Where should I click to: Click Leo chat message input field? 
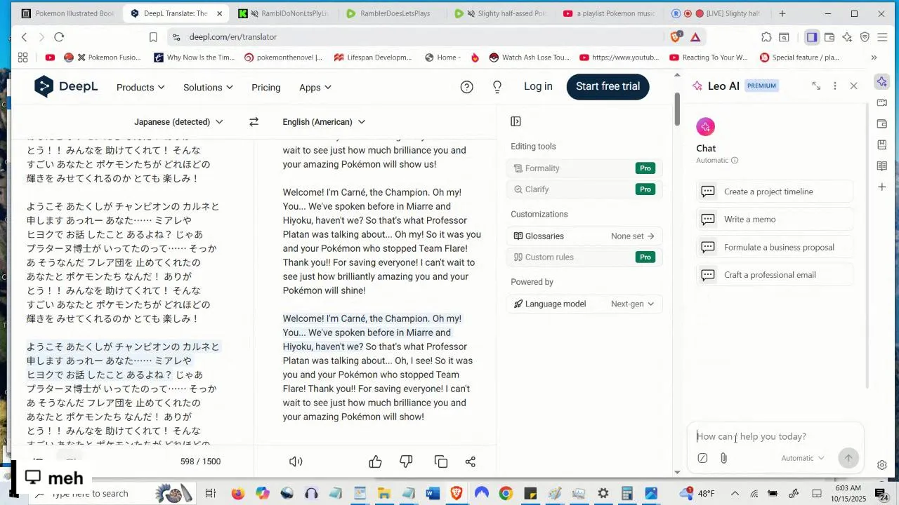click(x=776, y=436)
